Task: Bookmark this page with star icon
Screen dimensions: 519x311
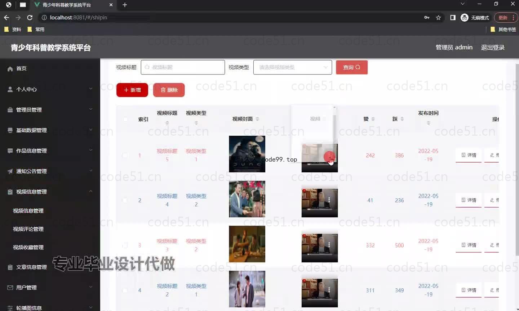Action: point(438,17)
